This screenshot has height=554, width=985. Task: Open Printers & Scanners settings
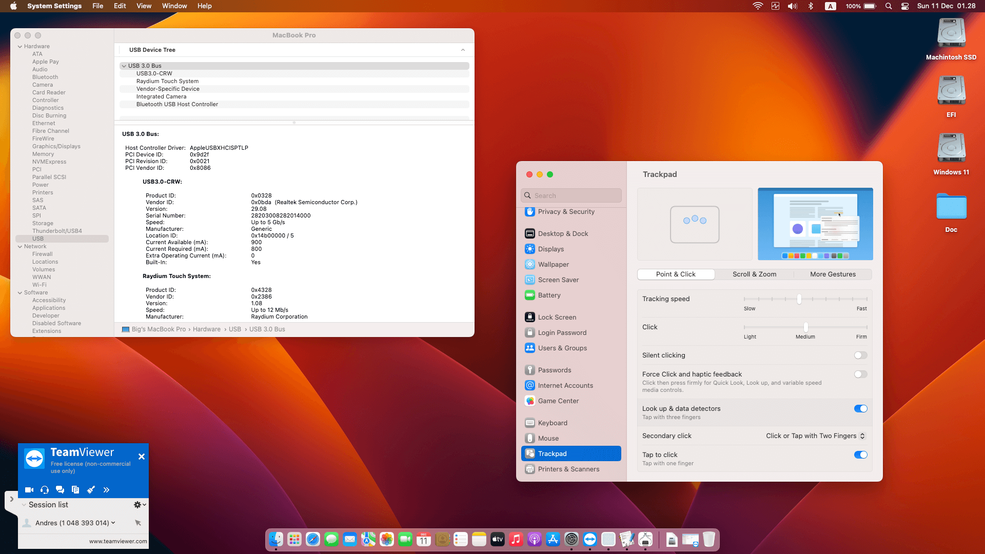[x=571, y=469]
